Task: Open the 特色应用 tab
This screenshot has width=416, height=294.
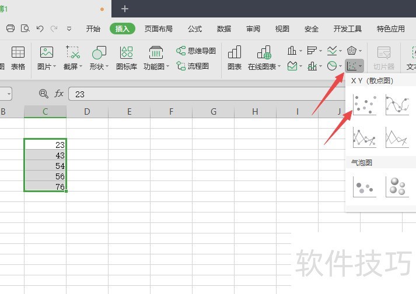Action: pyautogui.click(x=390, y=29)
